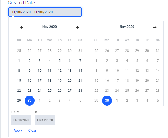Select December 5 in right calendar

point(158,101)
